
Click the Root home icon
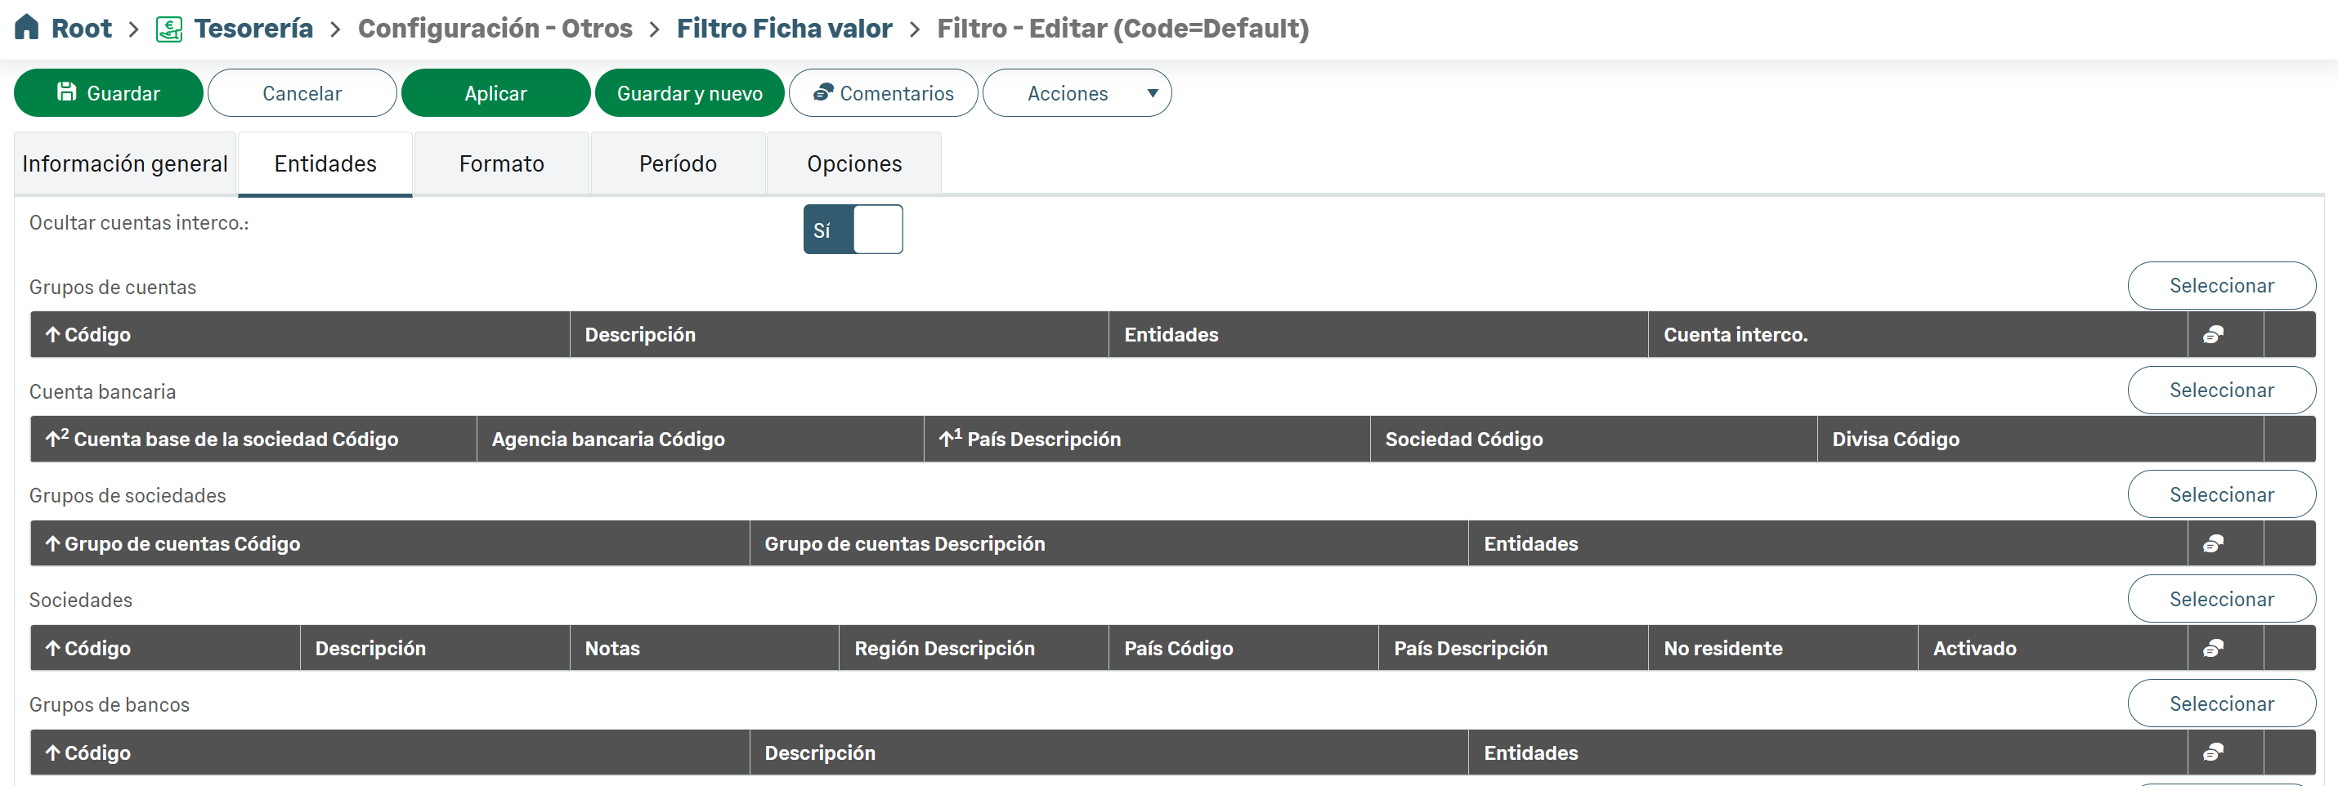pyautogui.click(x=27, y=27)
